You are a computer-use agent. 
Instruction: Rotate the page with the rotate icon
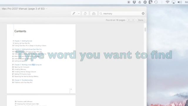coord(85,14)
